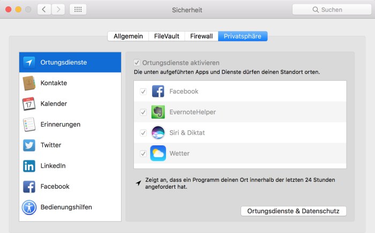Select the Privatsphäre tab
This screenshot has height=233, width=375.
(243, 36)
